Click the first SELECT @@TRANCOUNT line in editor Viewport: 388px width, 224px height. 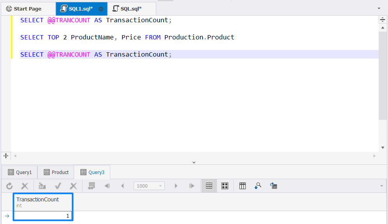pyautogui.click(x=96, y=20)
